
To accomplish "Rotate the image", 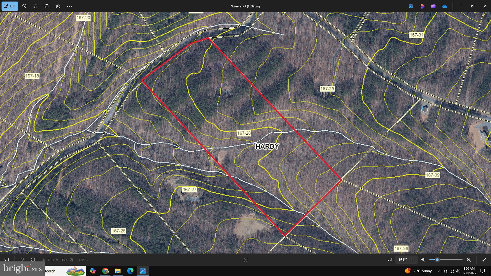I will point(24,6).
